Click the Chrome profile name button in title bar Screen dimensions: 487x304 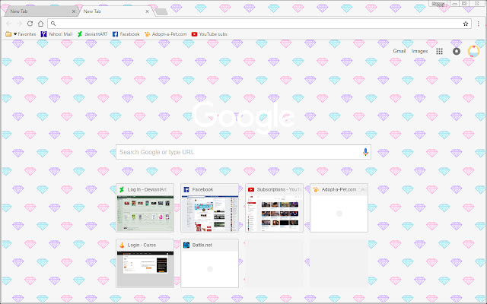pos(438,4)
